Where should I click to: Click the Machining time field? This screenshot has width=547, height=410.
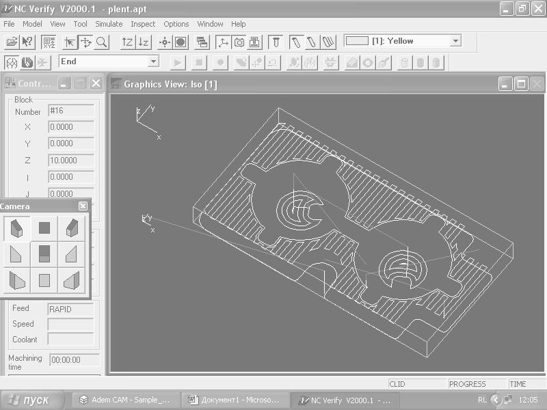pyautogui.click(x=75, y=360)
